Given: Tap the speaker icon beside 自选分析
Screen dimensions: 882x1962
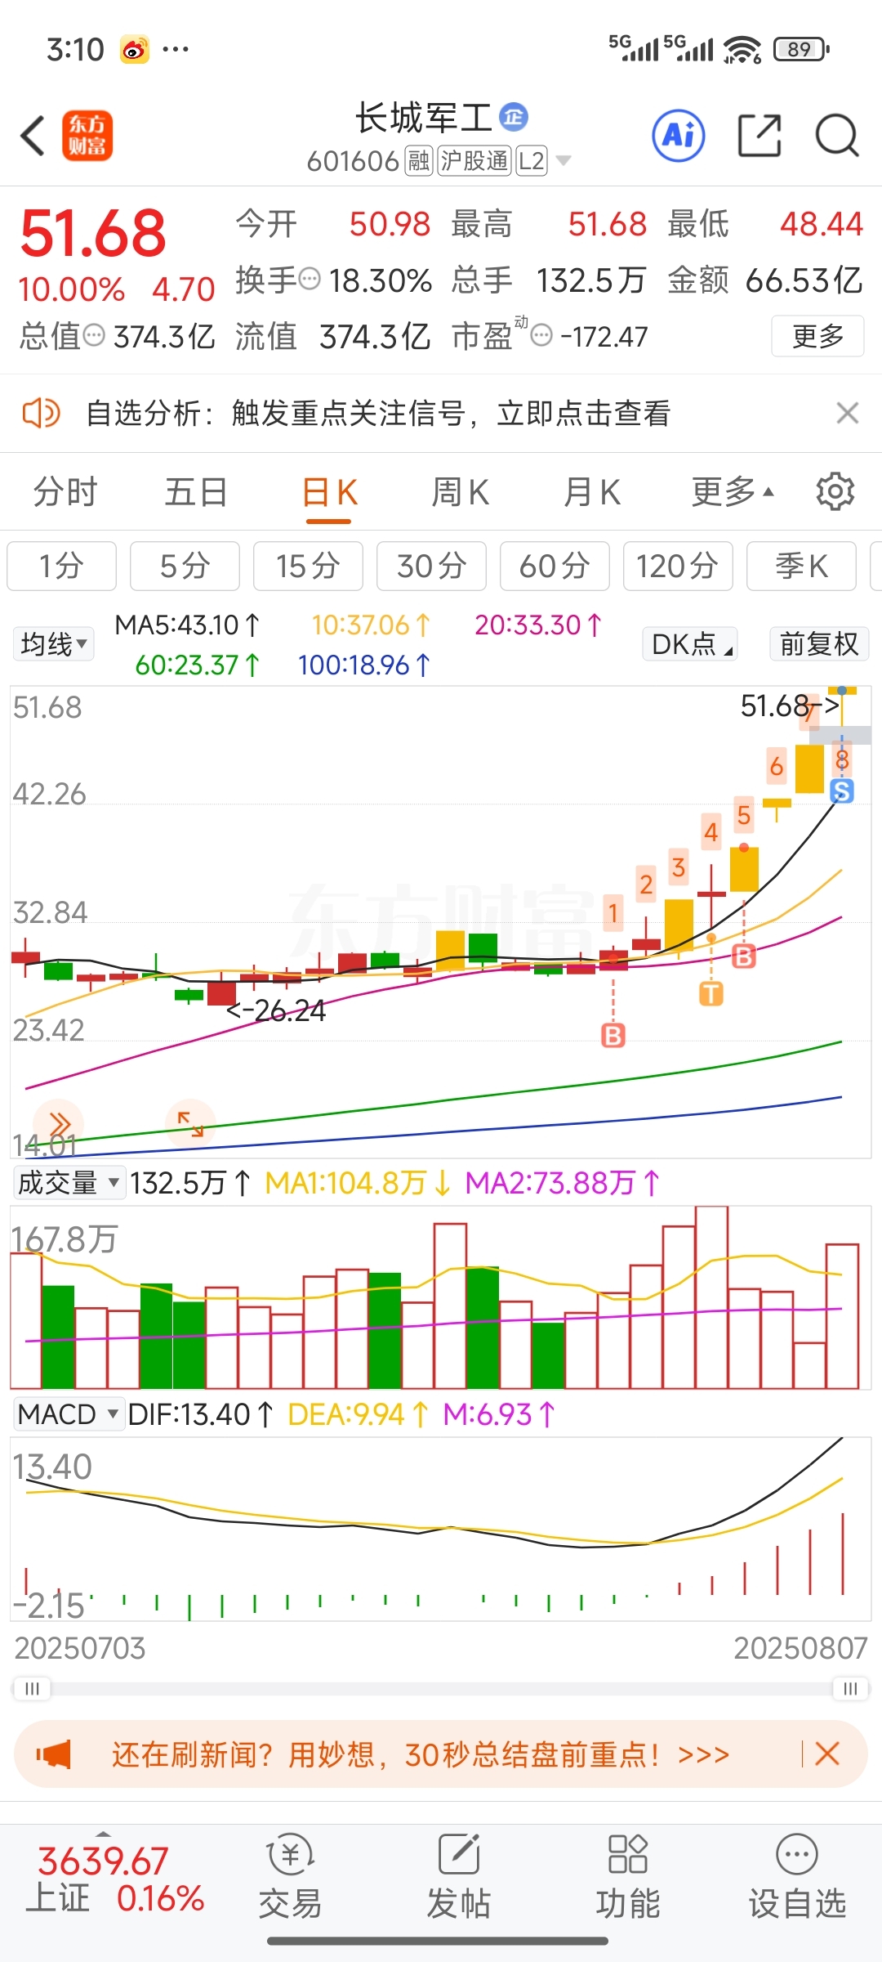Looking at the screenshot, I should tap(41, 413).
